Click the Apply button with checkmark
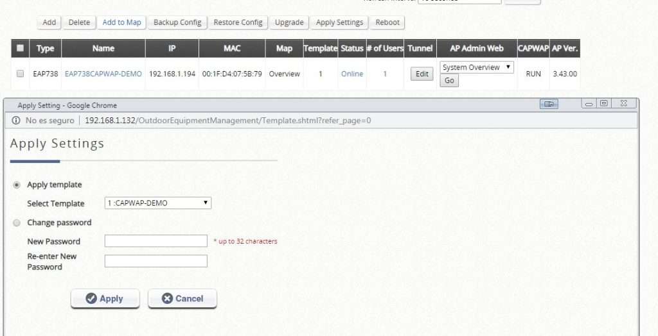Image resolution: width=658 pixels, height=336 pixels. coord(105,298)
